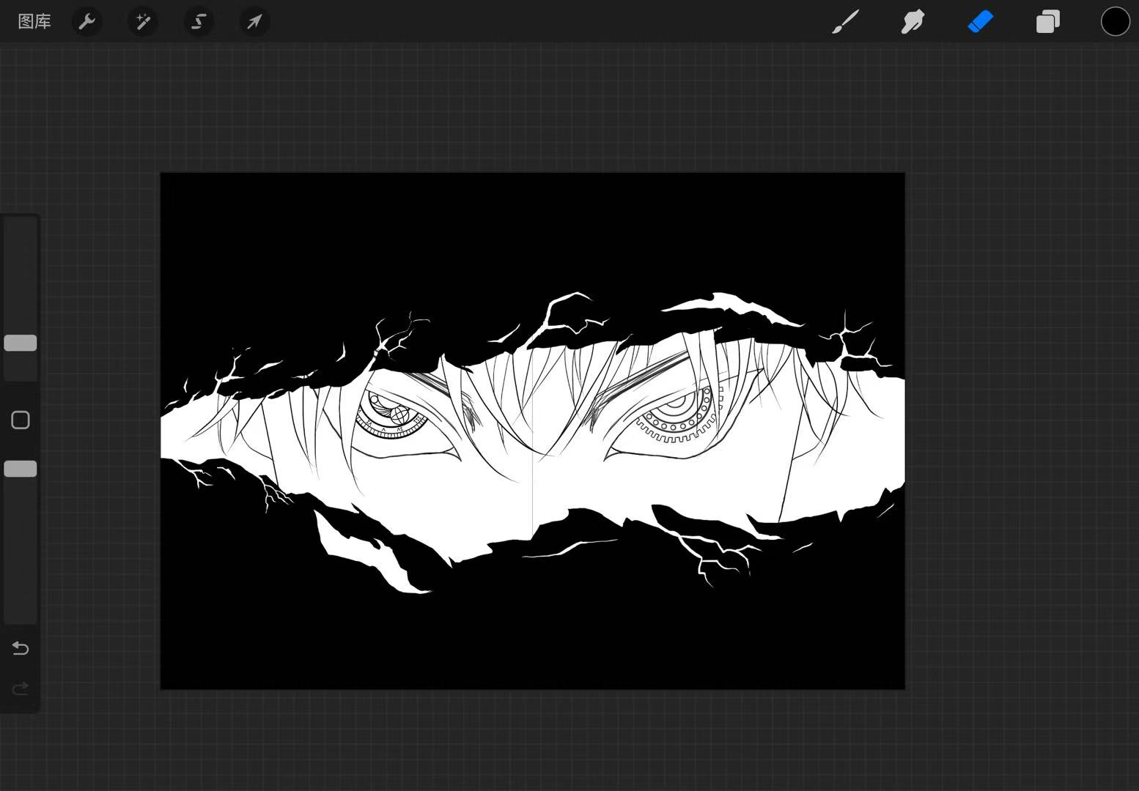Tap the blue Eraser tool
The image size is (1139, 791).
click(x=980, y=22)
